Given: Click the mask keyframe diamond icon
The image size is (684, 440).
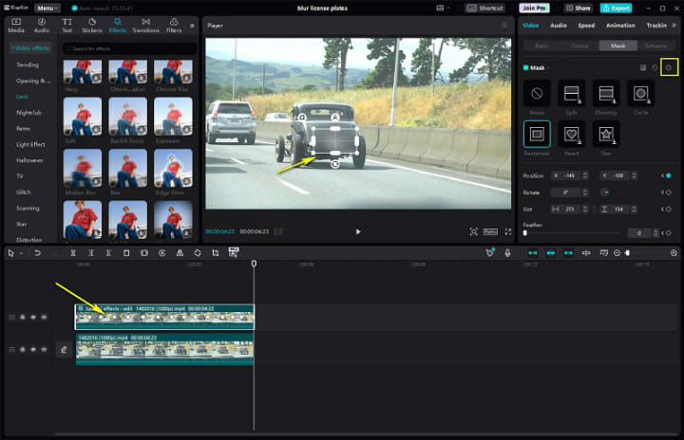Looking at the screenshot, I should [669, 67].
